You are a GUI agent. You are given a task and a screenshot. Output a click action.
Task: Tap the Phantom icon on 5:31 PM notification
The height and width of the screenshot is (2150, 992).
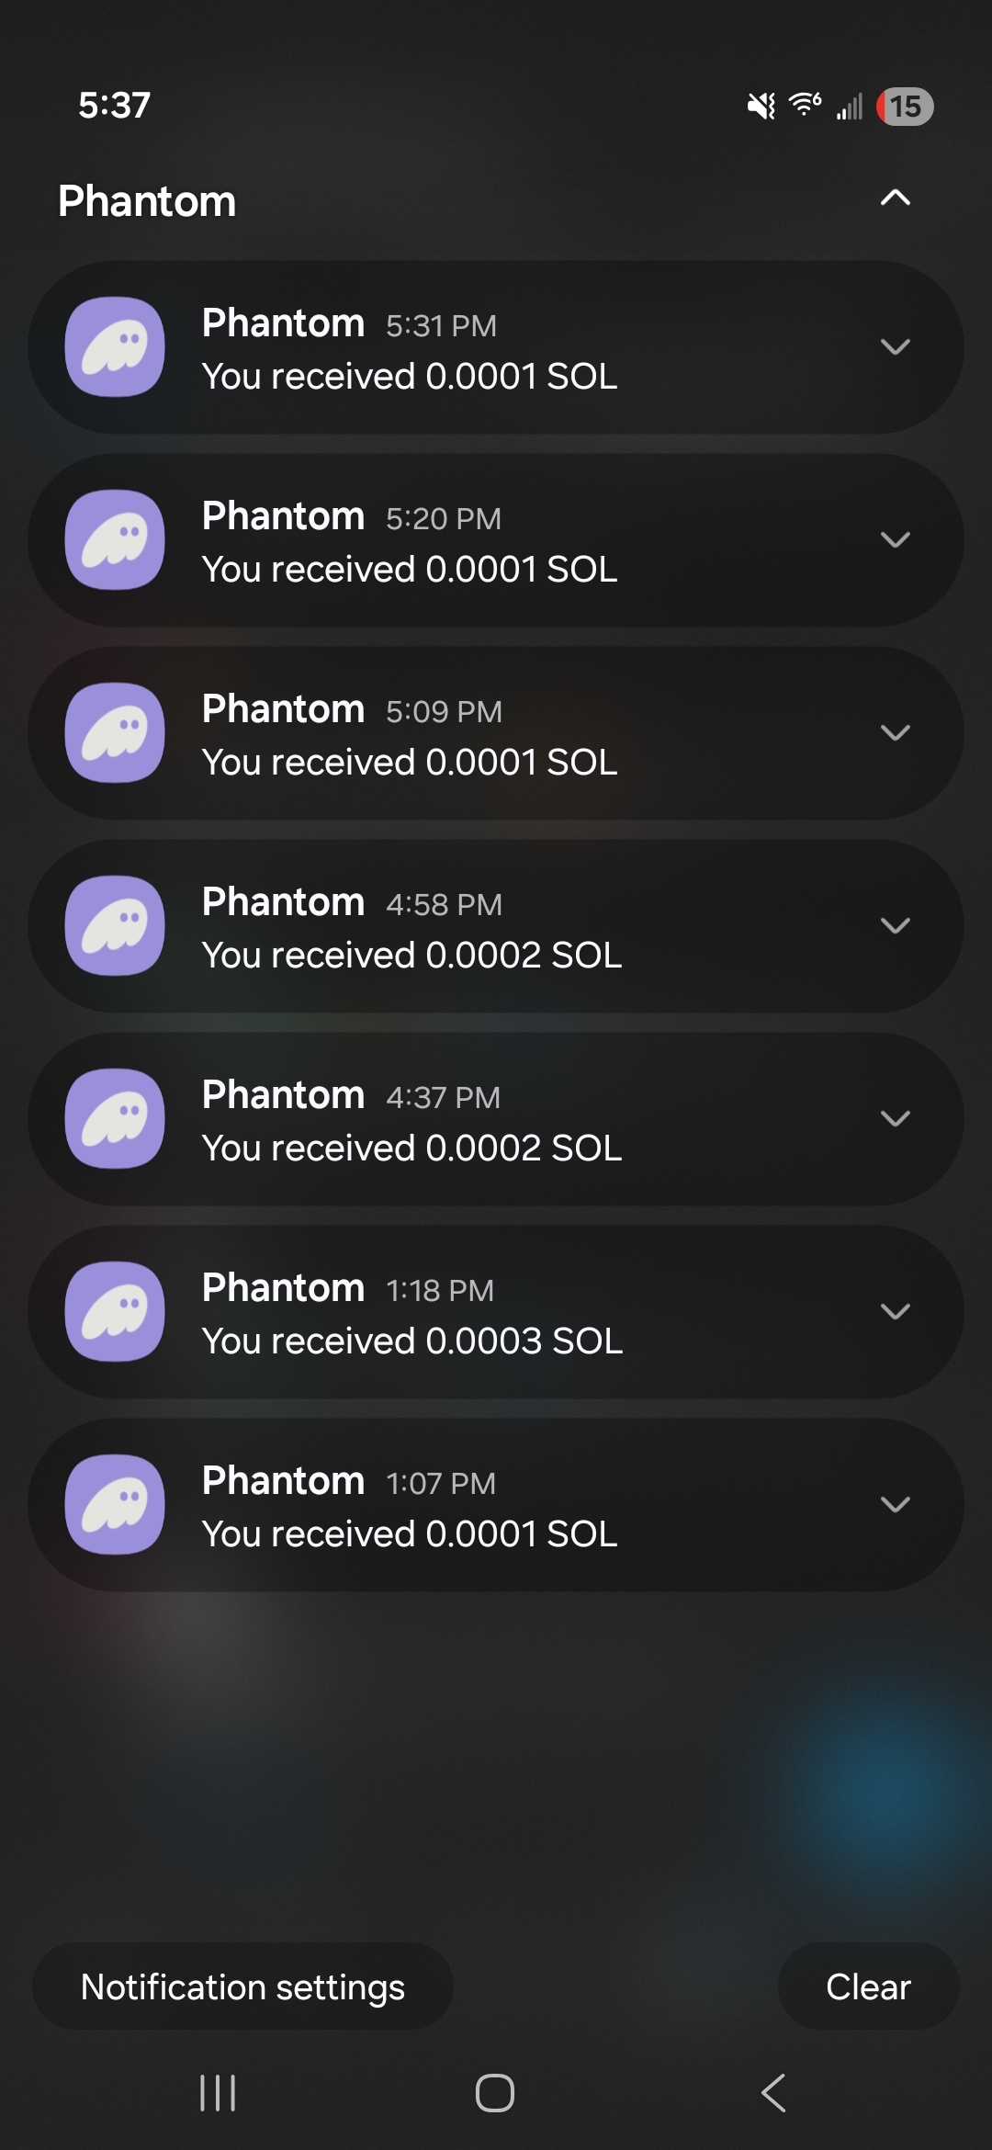click(x=115, y=347)
